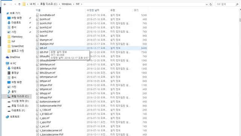Select the c_barcodescanner.inf file icon
This screenshot has width=241, height=136.
(x=37, y=130)
